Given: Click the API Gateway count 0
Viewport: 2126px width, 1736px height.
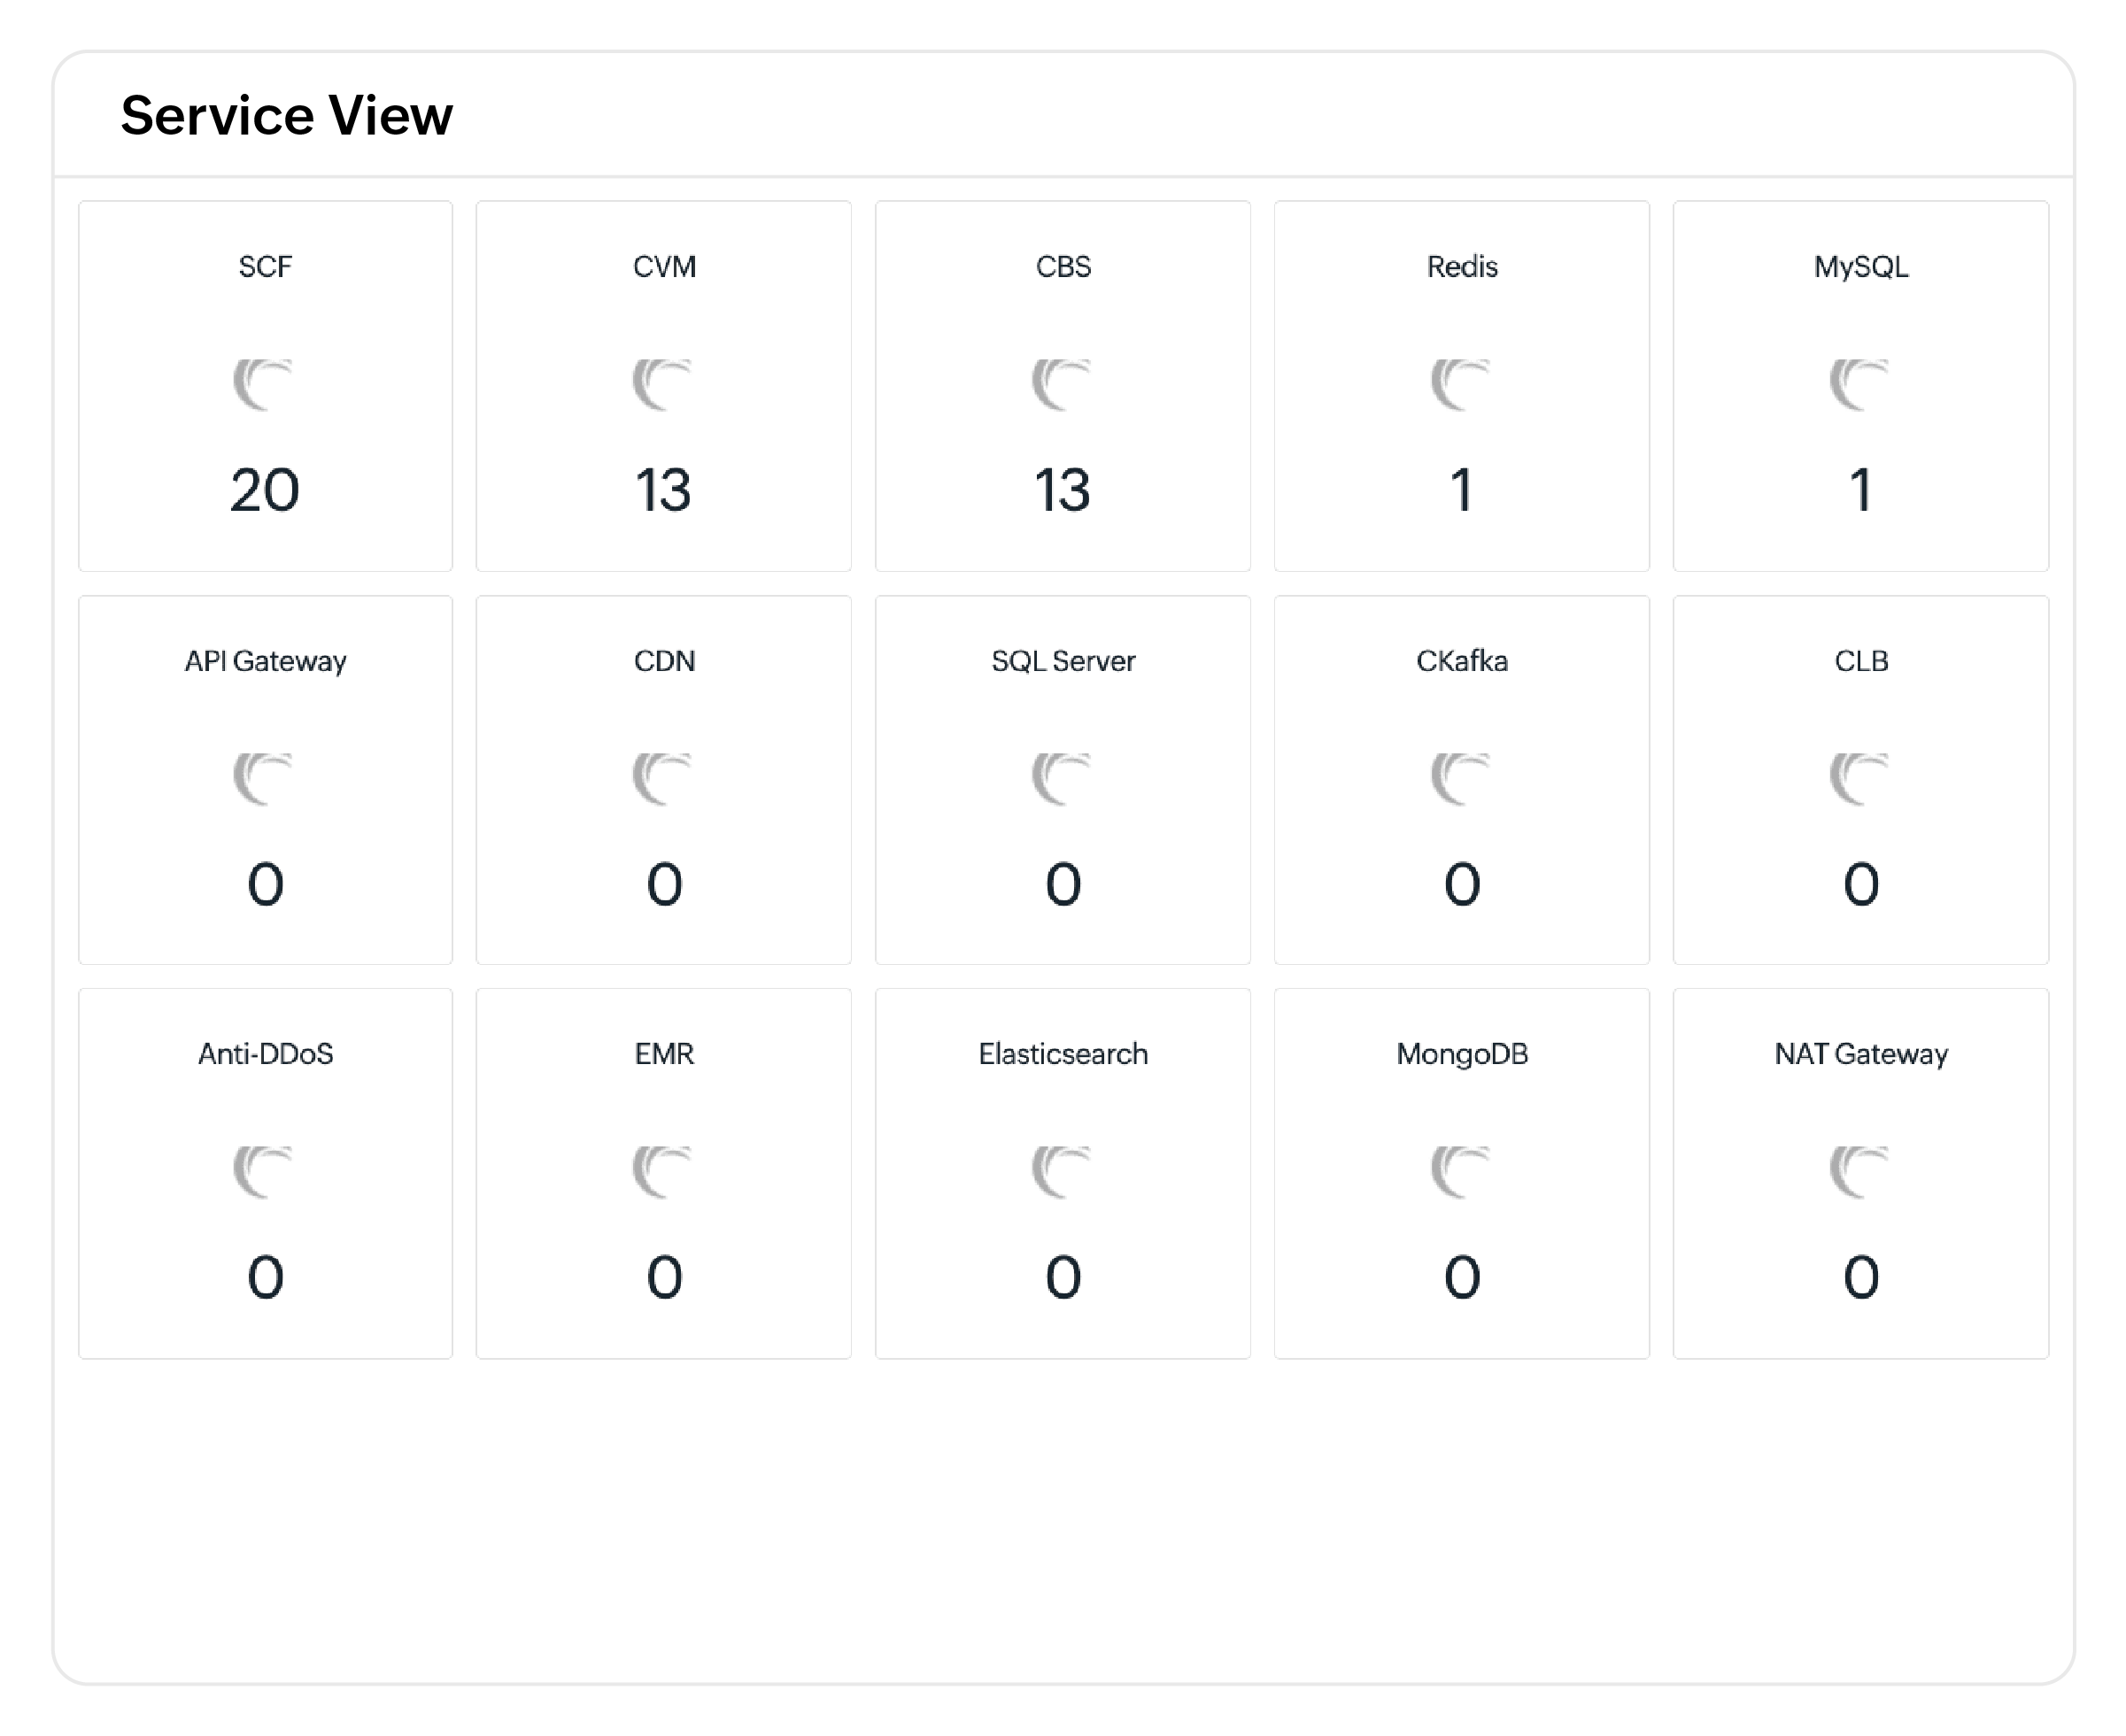Looking at the screenshot, I should [265, 884].
